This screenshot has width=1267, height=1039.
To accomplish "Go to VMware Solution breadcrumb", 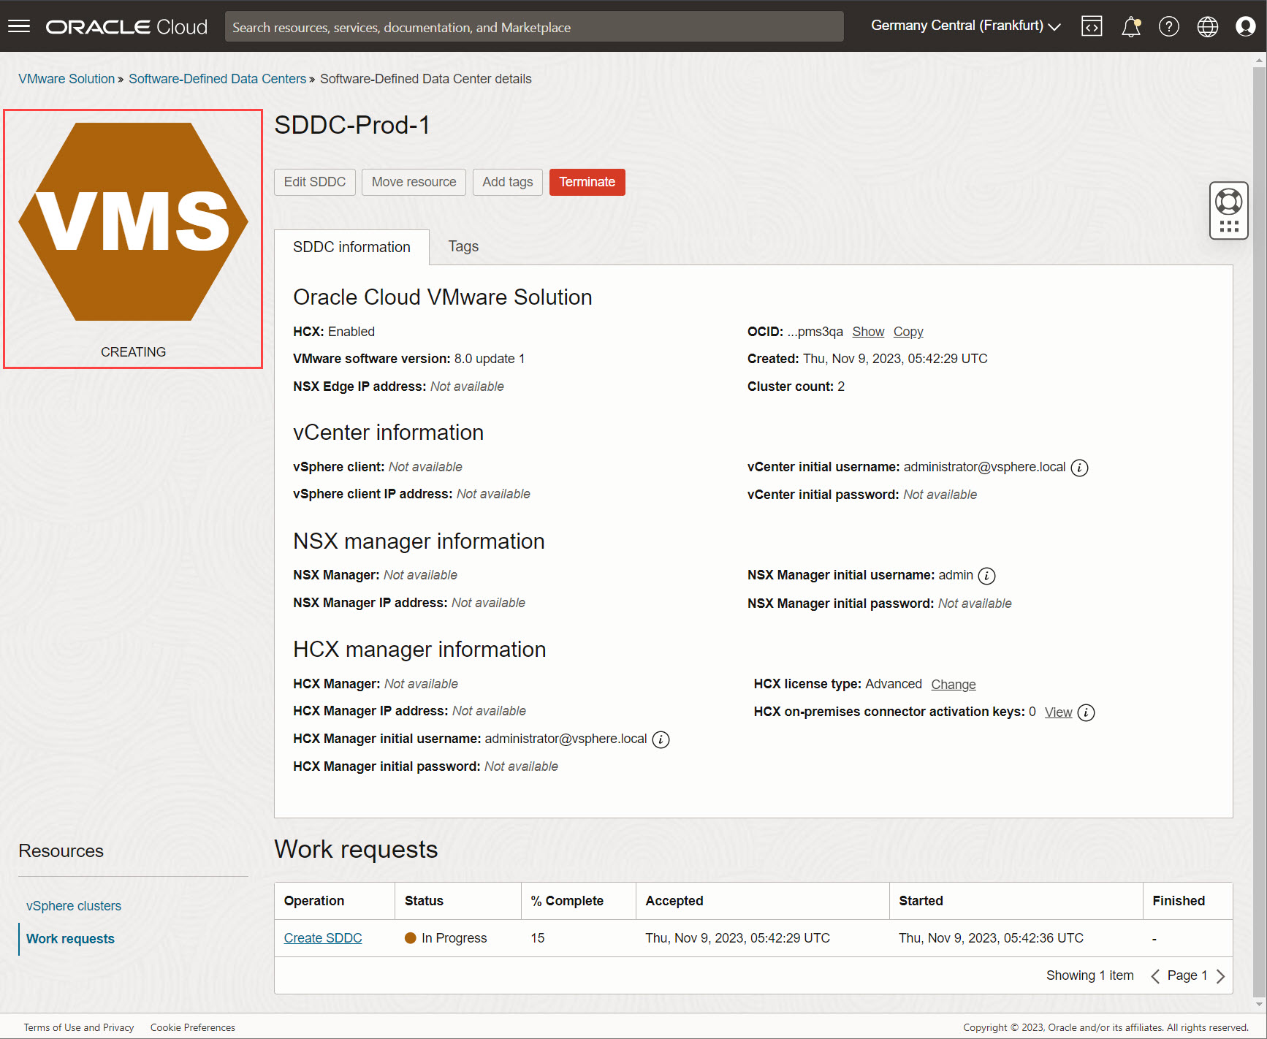I will click(x=66, y=79).
